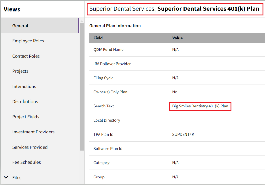Image resolution: width=265 pixels, height=185 pixels.
Task: Click the Group N/A value
Action: click(175, 177)
